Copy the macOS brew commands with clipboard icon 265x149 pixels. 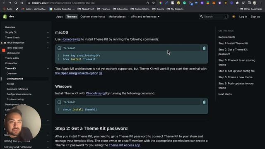point(204,48)
